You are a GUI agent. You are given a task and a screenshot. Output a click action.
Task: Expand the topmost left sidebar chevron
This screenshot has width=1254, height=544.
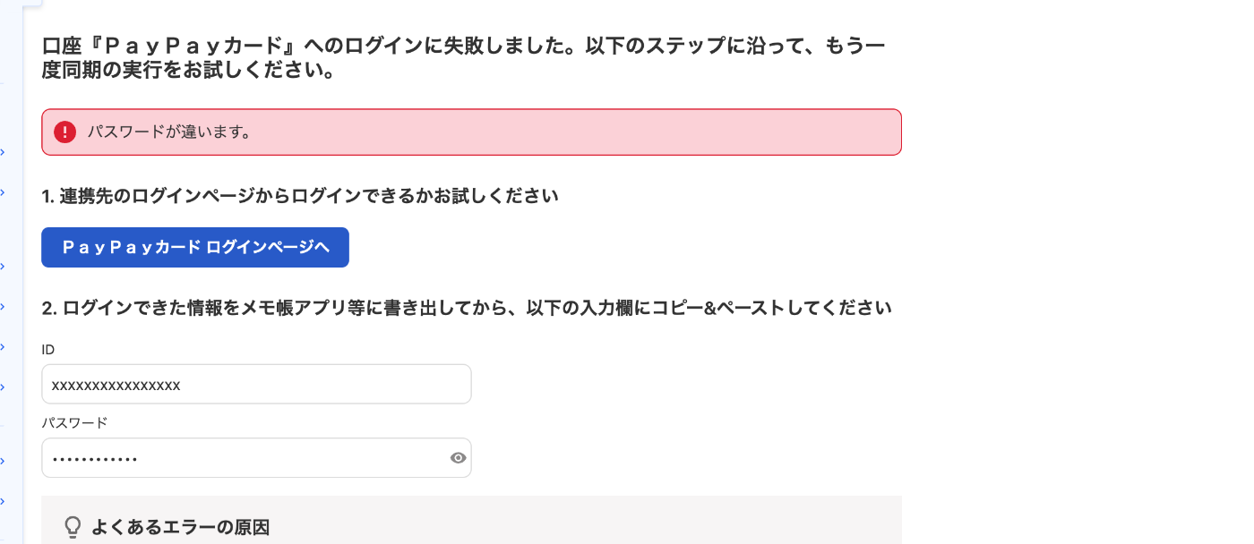(3, 152)
